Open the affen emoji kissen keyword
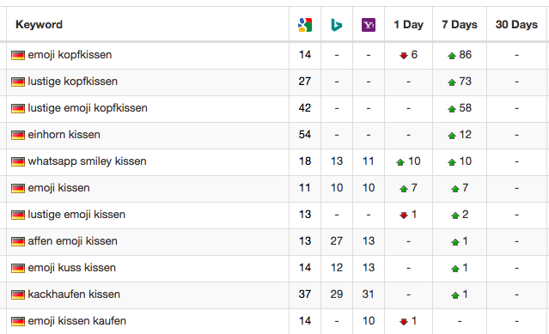 coord(72,241)
